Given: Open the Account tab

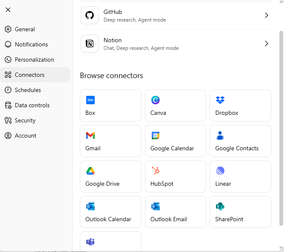Looking at the screenshot, I should tap(35, 135).
